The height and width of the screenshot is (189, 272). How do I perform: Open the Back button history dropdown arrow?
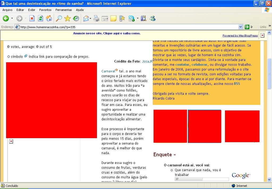(x=12, y=18)
